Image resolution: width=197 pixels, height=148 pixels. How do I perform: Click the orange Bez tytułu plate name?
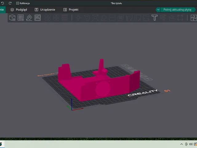click(x=46, y=75)
